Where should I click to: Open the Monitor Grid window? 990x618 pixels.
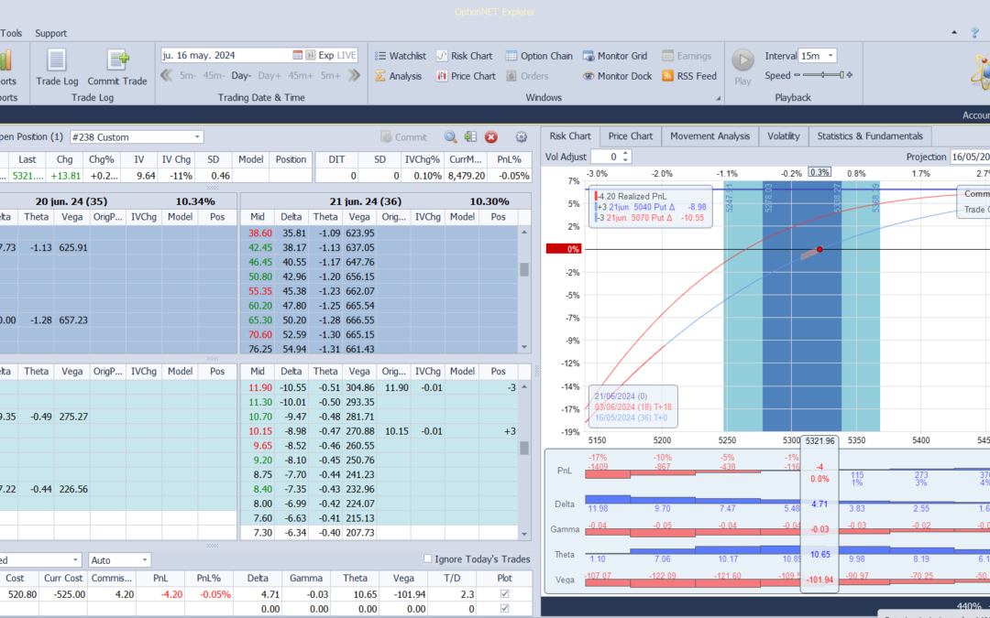(x=615, y=56)
